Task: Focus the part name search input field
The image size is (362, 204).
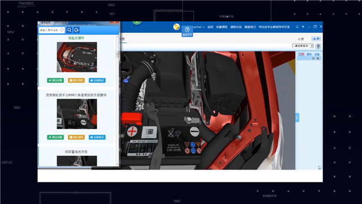Action: click(x=51, y=30)
